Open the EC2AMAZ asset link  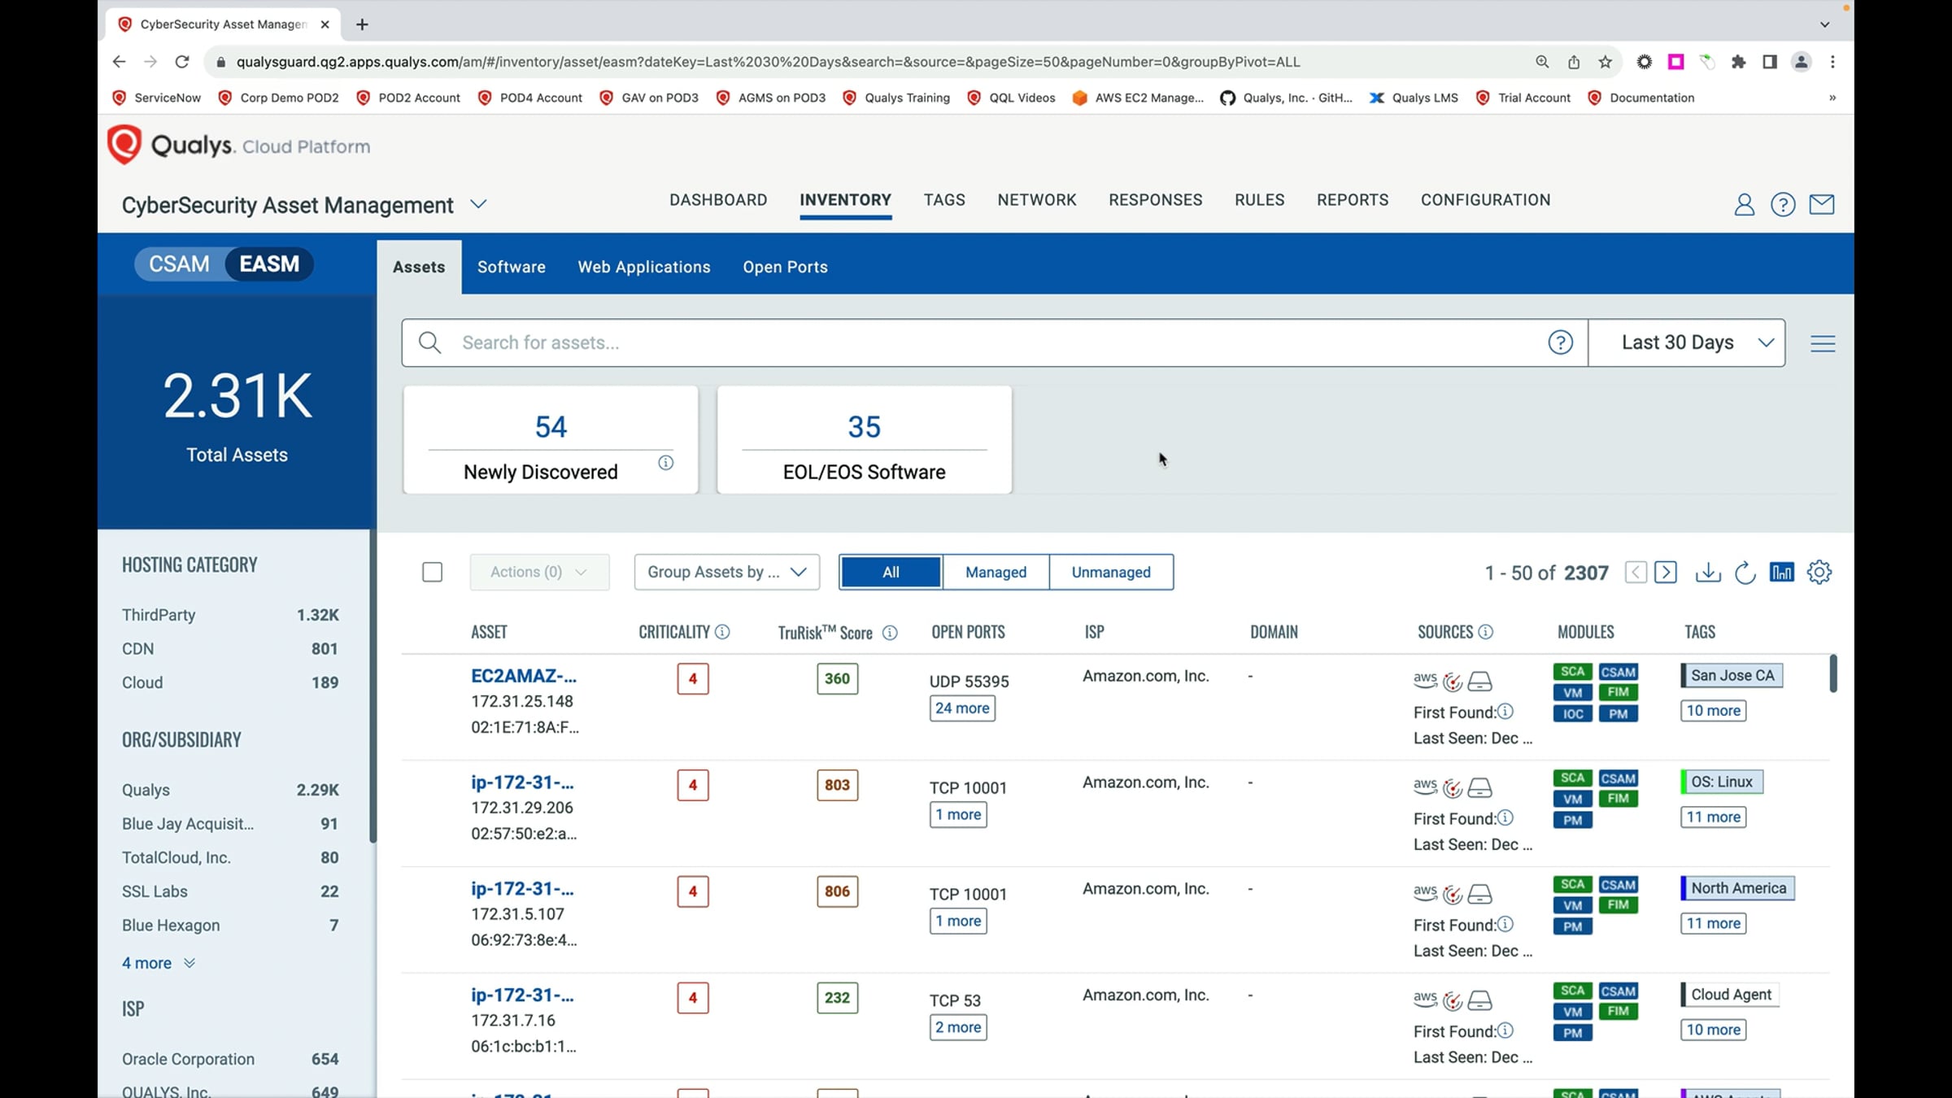(x=523, y=676)
